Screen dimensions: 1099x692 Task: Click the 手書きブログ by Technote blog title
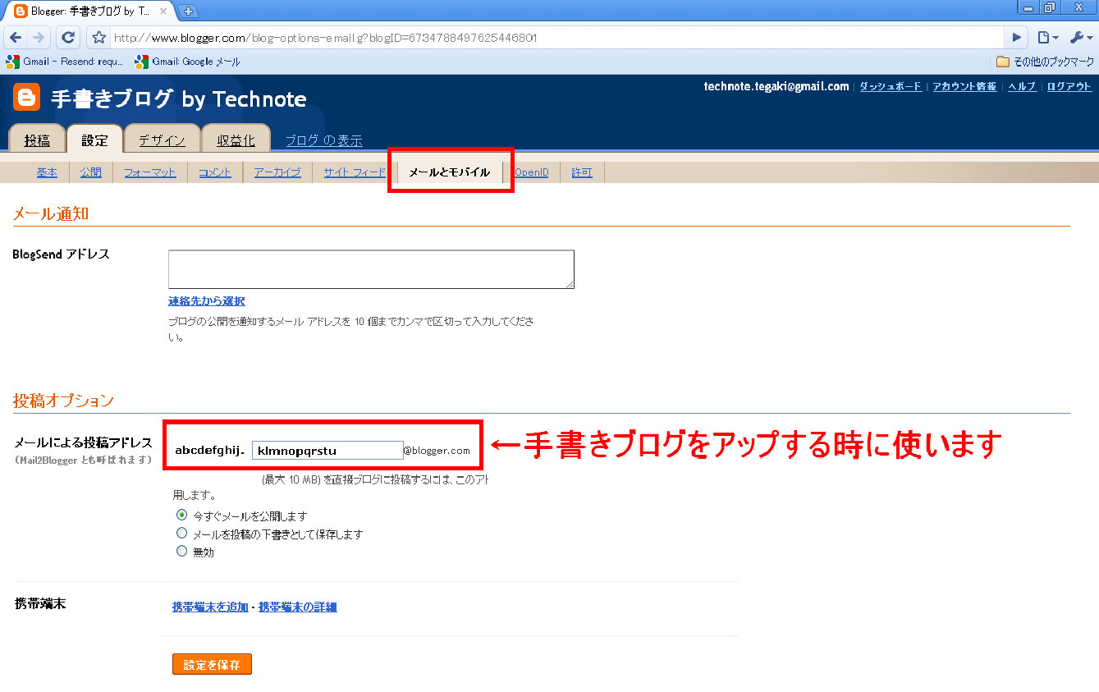[x=179, y=99]
